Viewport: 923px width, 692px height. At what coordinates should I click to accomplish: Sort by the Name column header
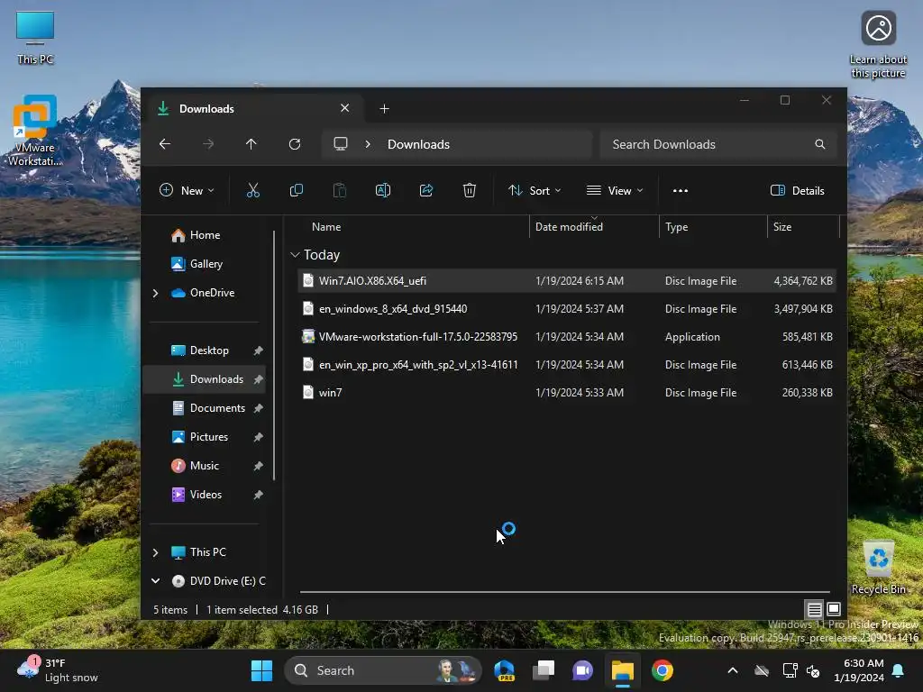[326, 227]
